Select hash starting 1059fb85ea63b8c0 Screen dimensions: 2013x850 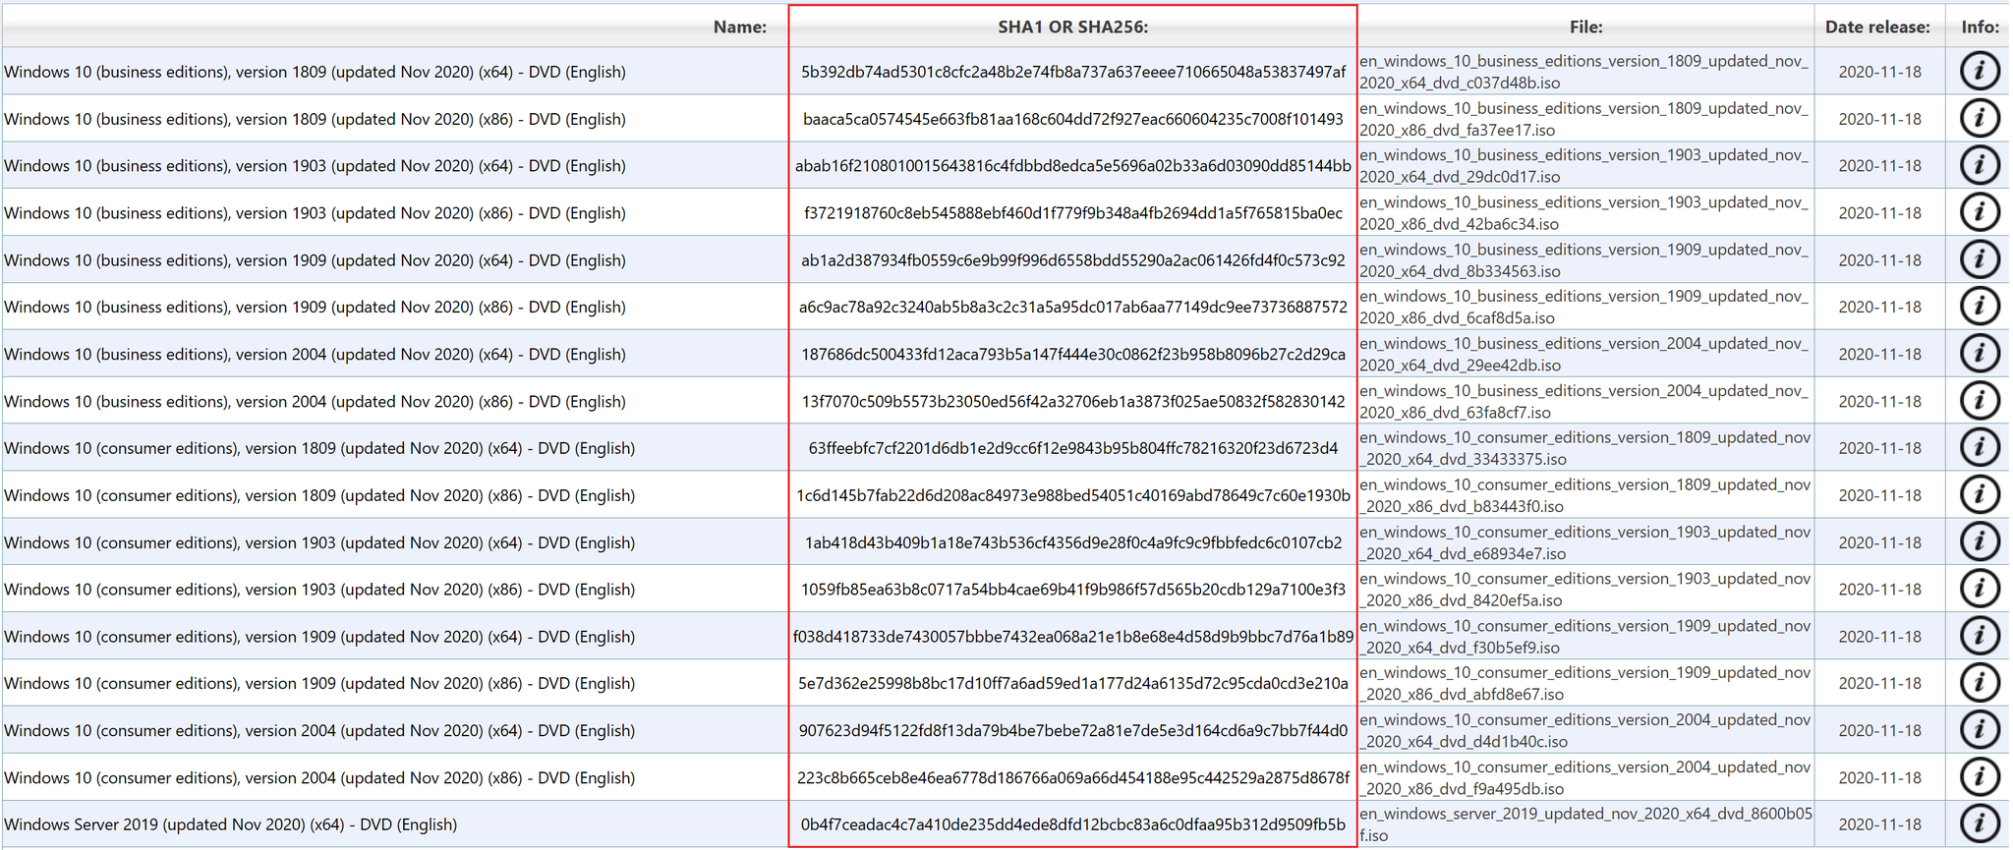pyautogui.click(x=1073, y=590)
